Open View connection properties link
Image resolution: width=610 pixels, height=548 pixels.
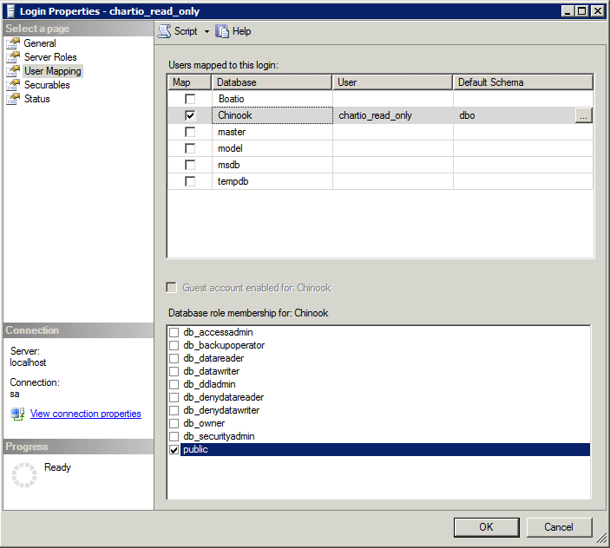click(85, 414)
